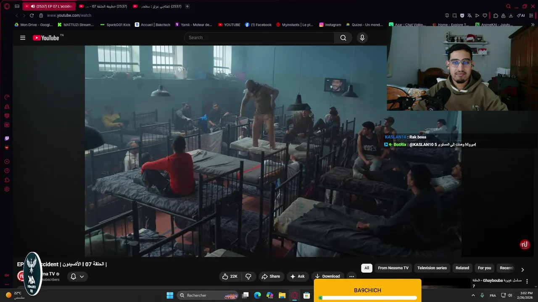The image size is (538, 302).
Task: Click the YouTube search magnifier button
Action: click(343, 38)
